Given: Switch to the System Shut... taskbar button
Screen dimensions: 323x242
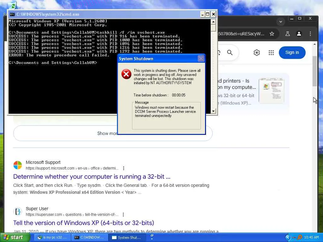Looking at the screenshot, I should (x=127, y=238).
